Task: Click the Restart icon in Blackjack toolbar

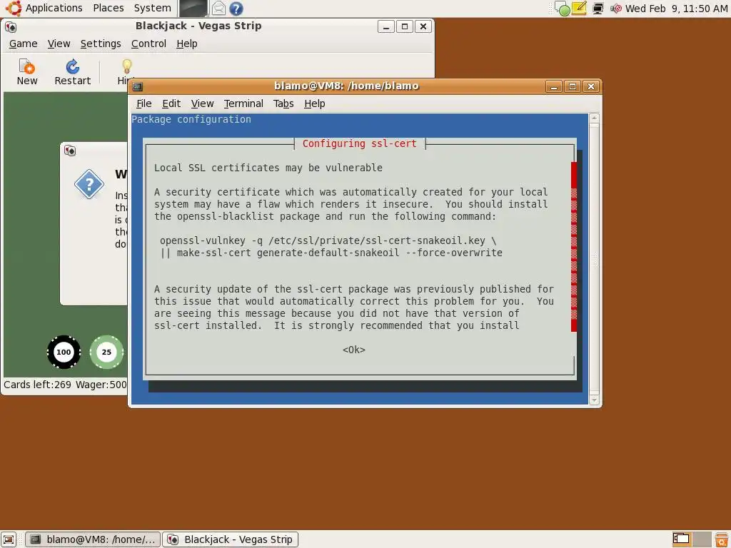Action: [72, 67]
